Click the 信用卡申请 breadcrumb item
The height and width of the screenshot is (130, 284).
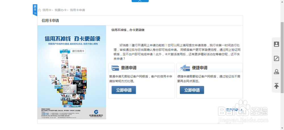[x=77, y=10]
